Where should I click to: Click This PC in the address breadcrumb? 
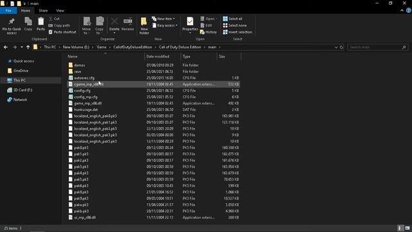click(50, 47)
